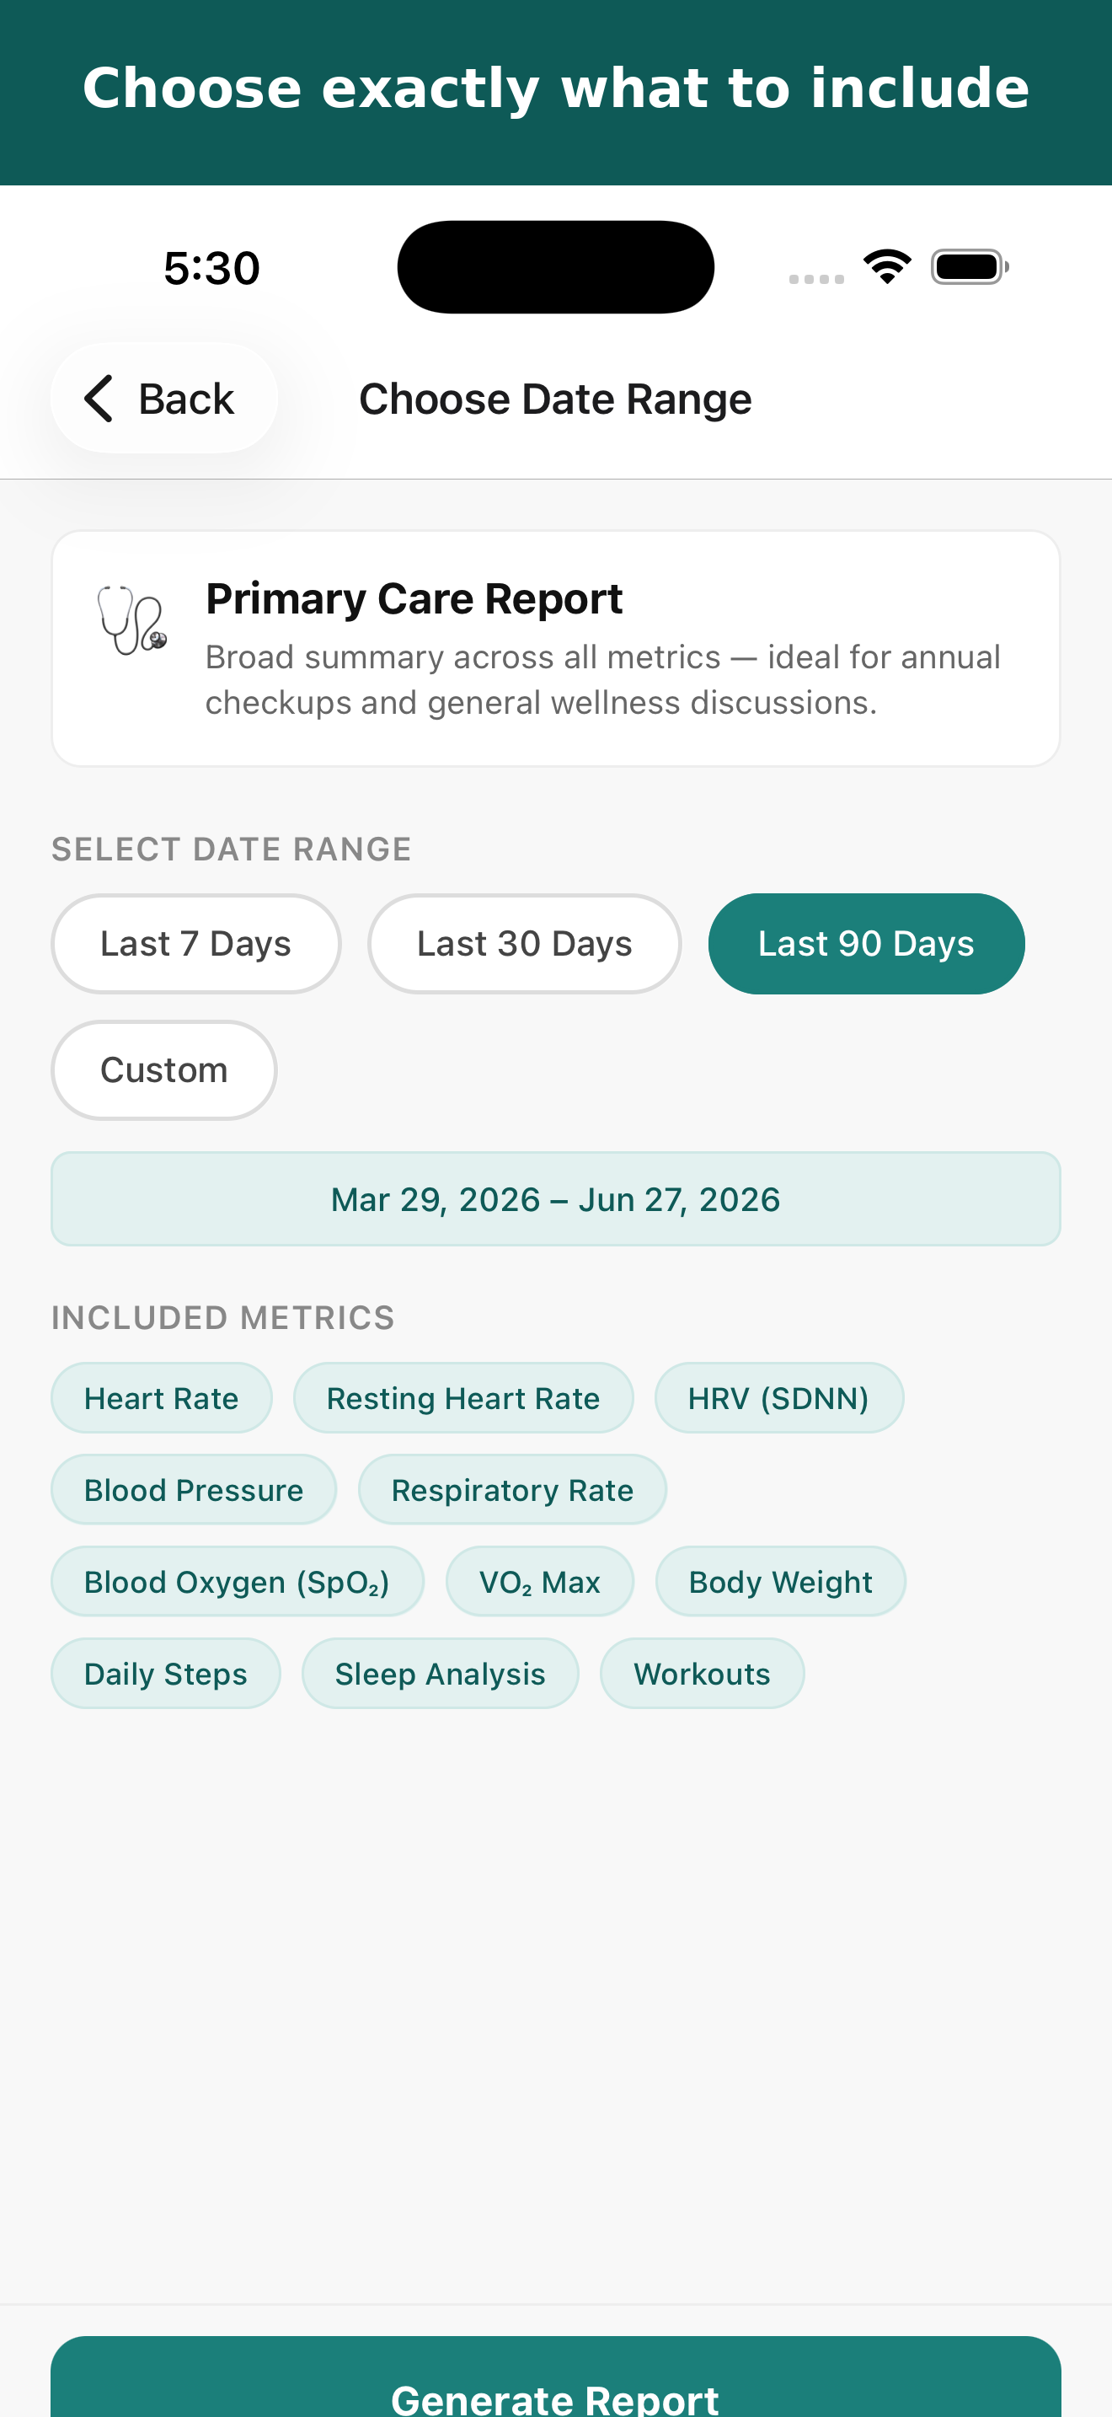
Task: Tap the Heart Rate metric chip
Action: [161, 1398]
